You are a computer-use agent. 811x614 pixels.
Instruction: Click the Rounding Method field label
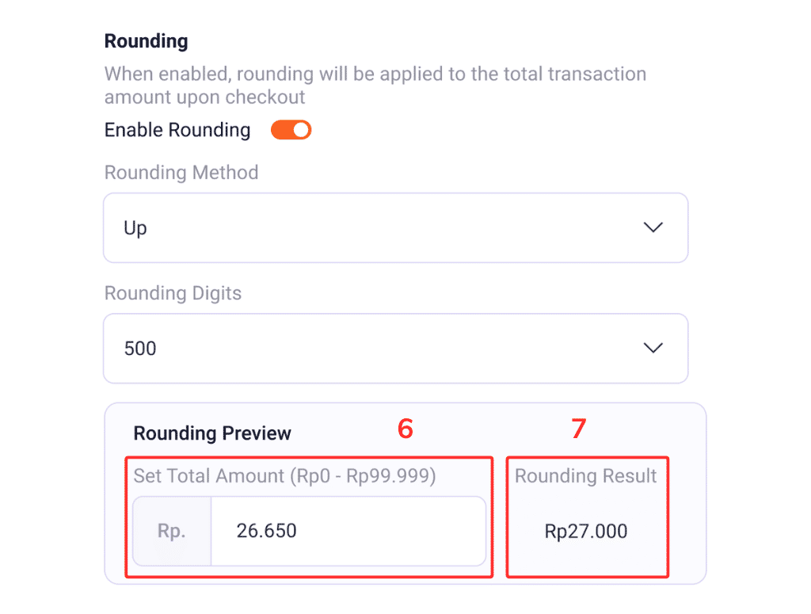181,173
